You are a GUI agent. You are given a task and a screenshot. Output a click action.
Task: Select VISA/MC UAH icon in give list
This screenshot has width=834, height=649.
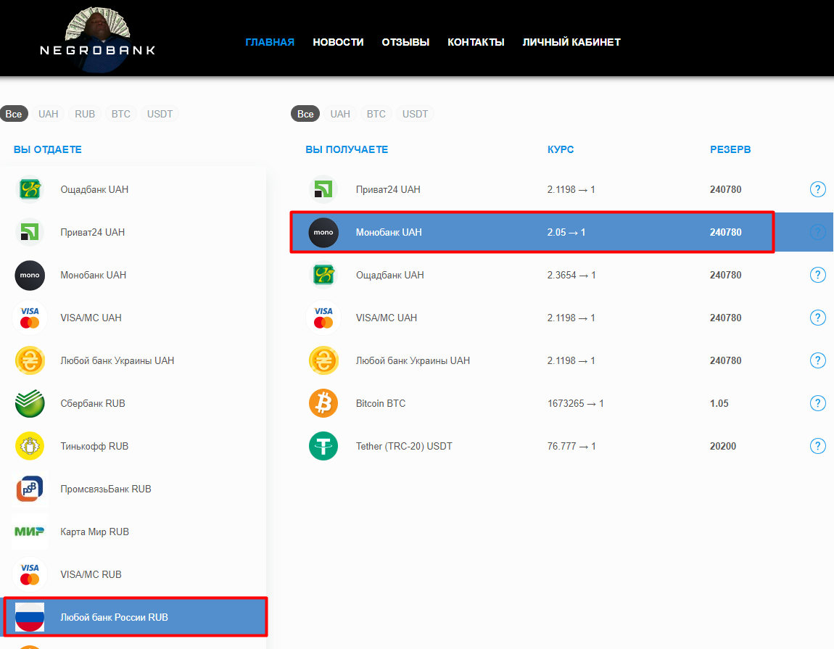(x=30, y=318)
